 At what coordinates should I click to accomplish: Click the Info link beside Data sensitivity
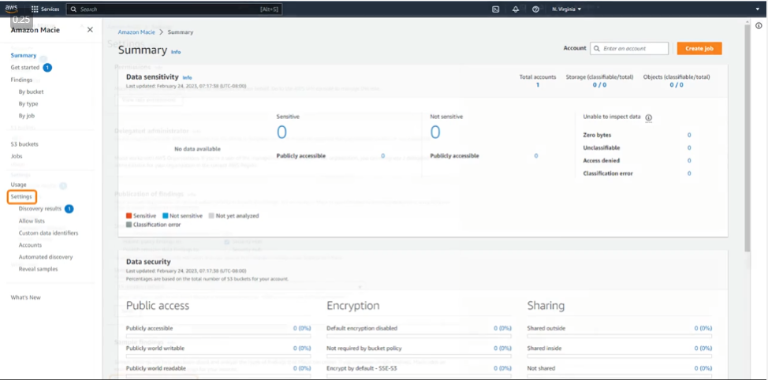coord(187,78)
